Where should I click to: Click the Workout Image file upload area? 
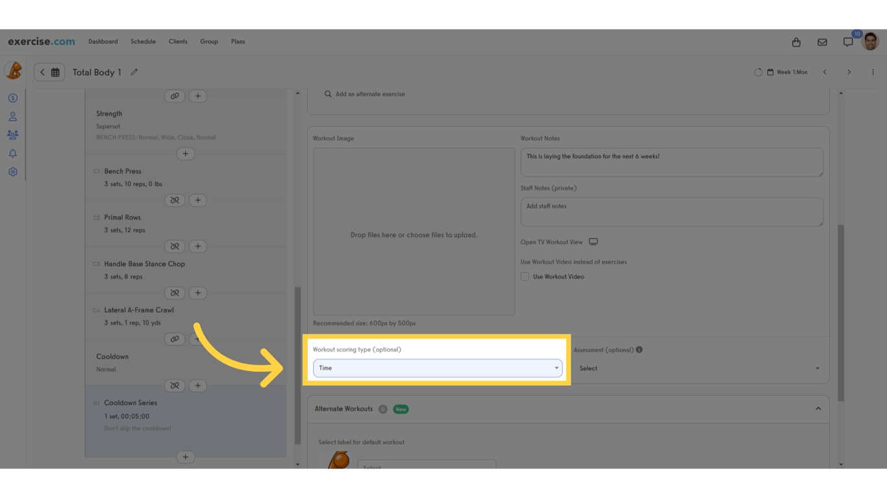click(414, 233)
